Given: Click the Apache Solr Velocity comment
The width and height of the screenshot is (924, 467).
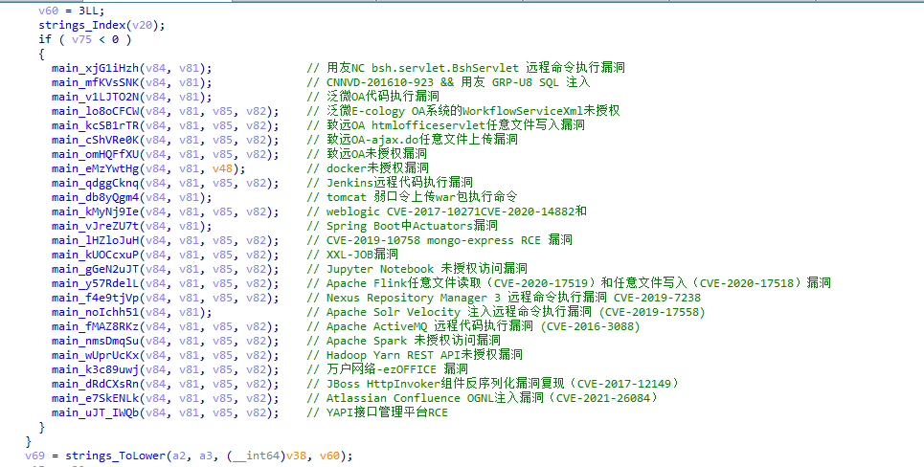Looking at the screenshot, I should 507,312.
